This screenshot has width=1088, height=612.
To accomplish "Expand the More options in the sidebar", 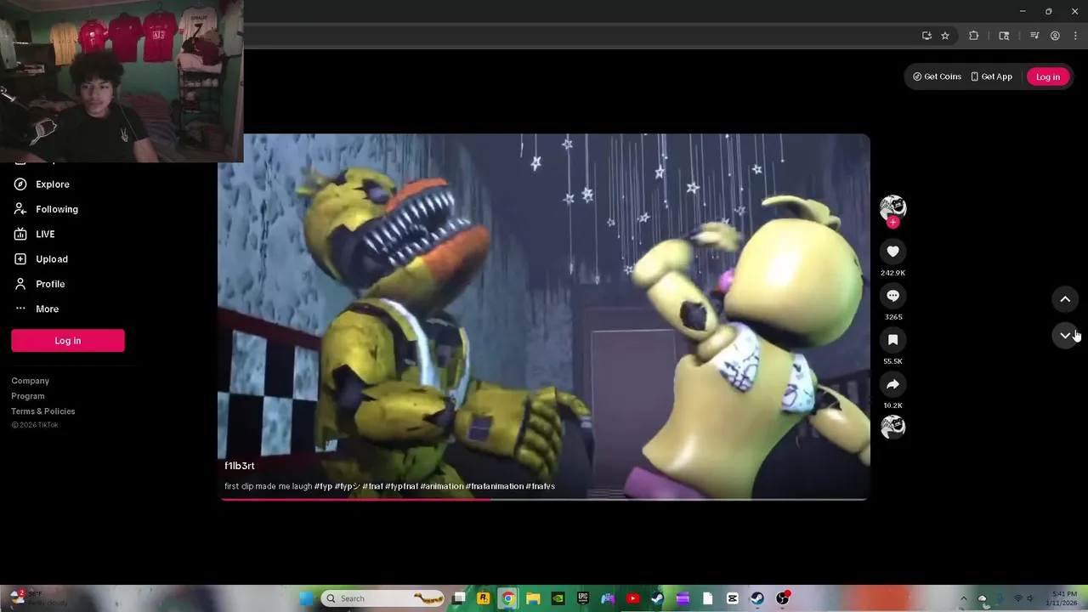I will 36,309.
